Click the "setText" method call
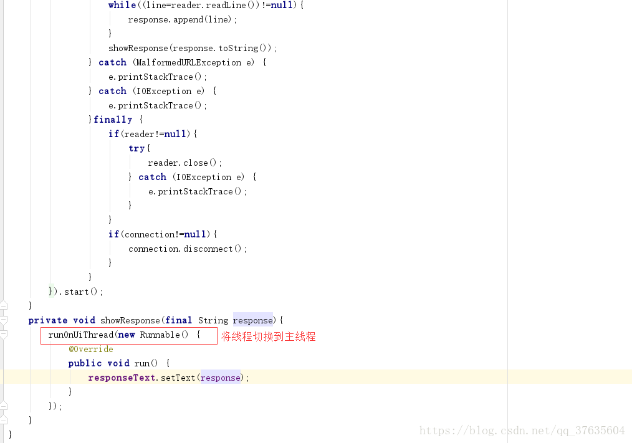Screen dimensions: 632x443 178,378
